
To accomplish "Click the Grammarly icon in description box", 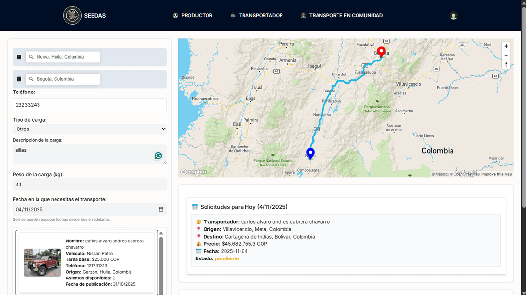I will [x=158, y=156].
